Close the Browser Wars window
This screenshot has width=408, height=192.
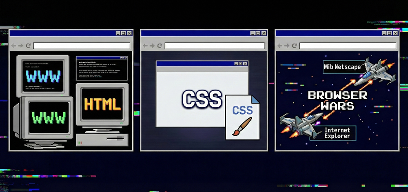395,33
